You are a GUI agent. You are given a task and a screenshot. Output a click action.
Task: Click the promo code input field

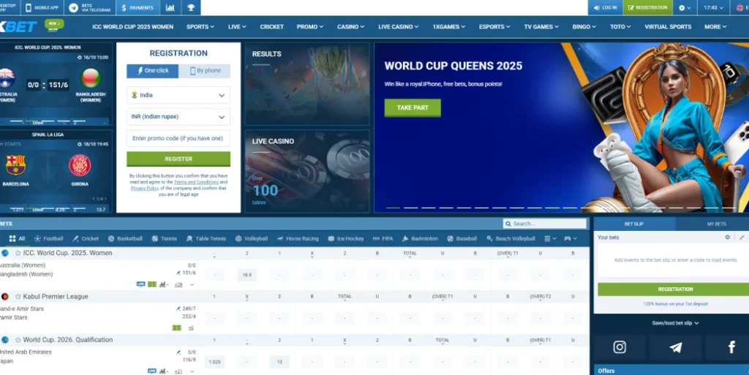(178, 138)
